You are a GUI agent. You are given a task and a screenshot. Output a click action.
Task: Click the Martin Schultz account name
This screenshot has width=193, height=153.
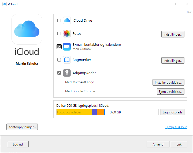point(27,64)
